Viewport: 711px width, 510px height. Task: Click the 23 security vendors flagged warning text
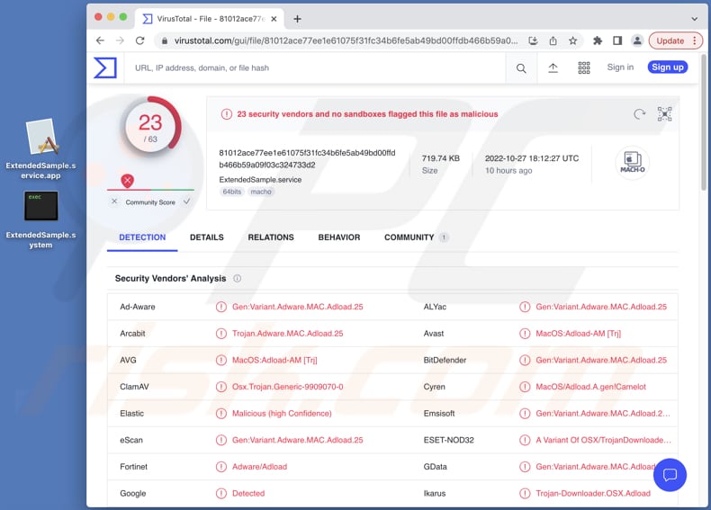(x=367, y=114)
